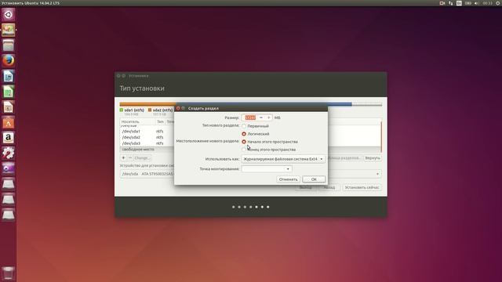502x282 pixels.
Task: Open the Ubuntu Dash home launcher icon
Action: pyautogui.click(x=9, y=15)
